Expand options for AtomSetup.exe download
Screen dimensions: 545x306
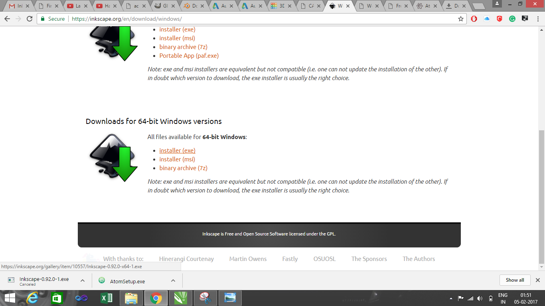[x=173, y=280]
